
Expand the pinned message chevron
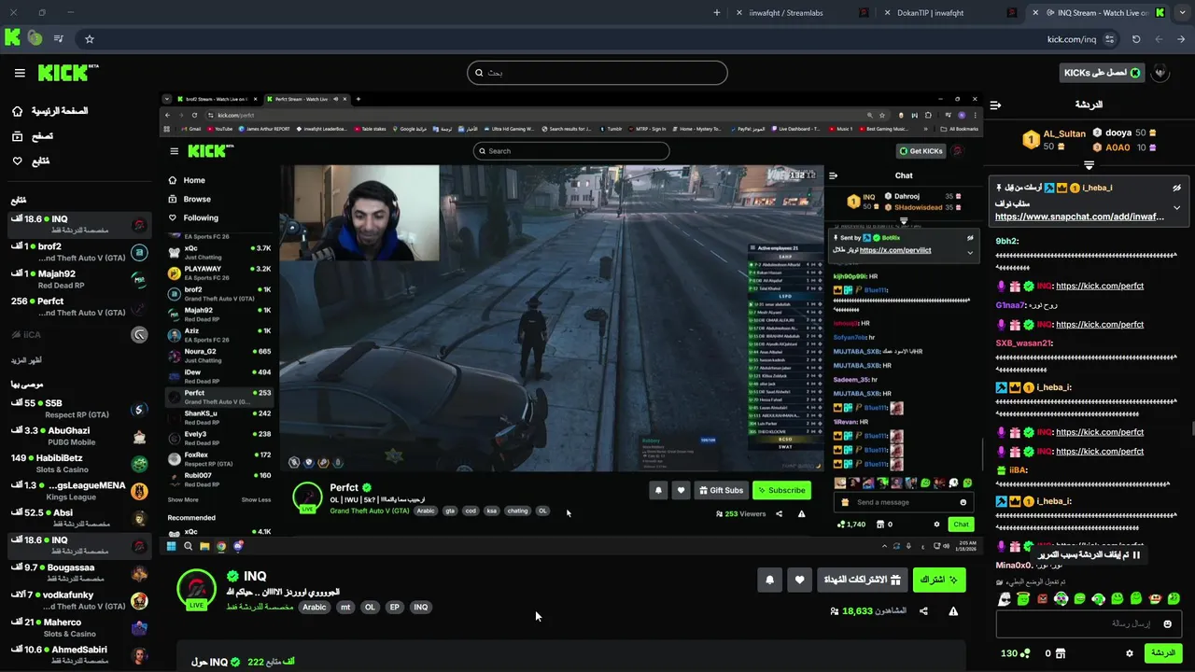click(x=1176, y=207)
